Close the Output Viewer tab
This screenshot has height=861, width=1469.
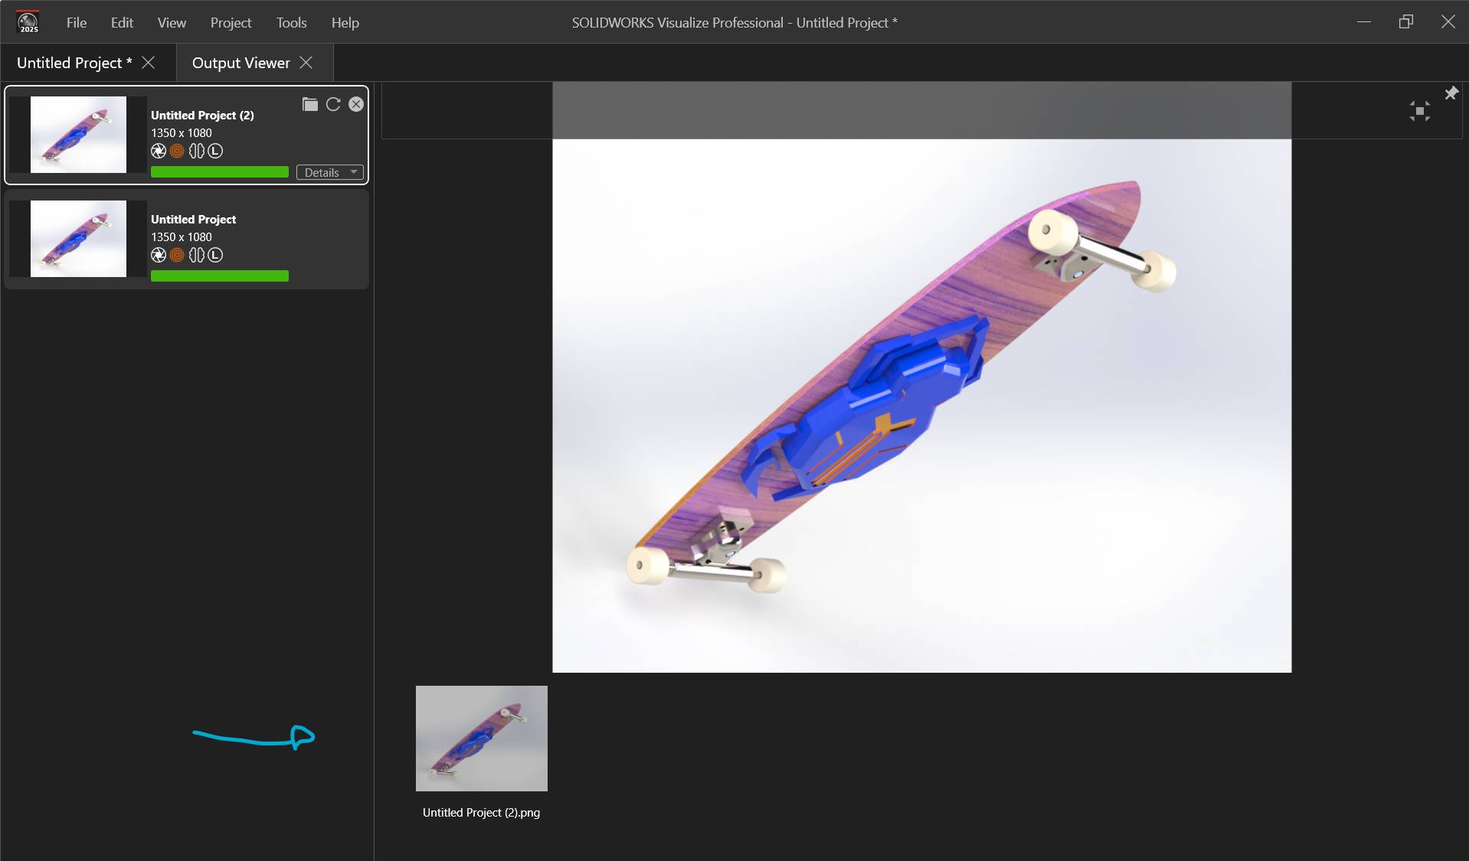pyautogui.click(x=306, y=62)
